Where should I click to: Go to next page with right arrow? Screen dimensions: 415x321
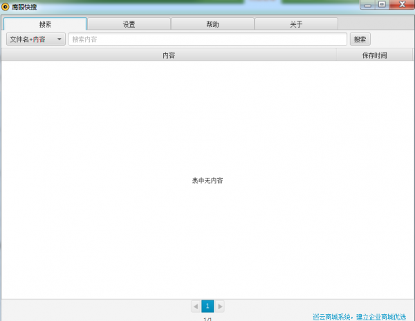pos(220,306)
